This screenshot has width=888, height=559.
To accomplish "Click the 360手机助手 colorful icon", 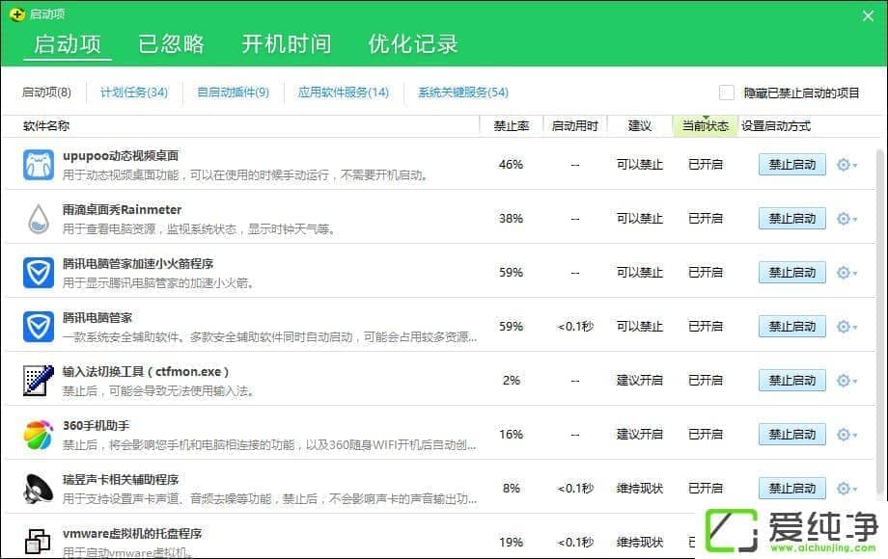I will pyautogui.click(x=39, y=435).
